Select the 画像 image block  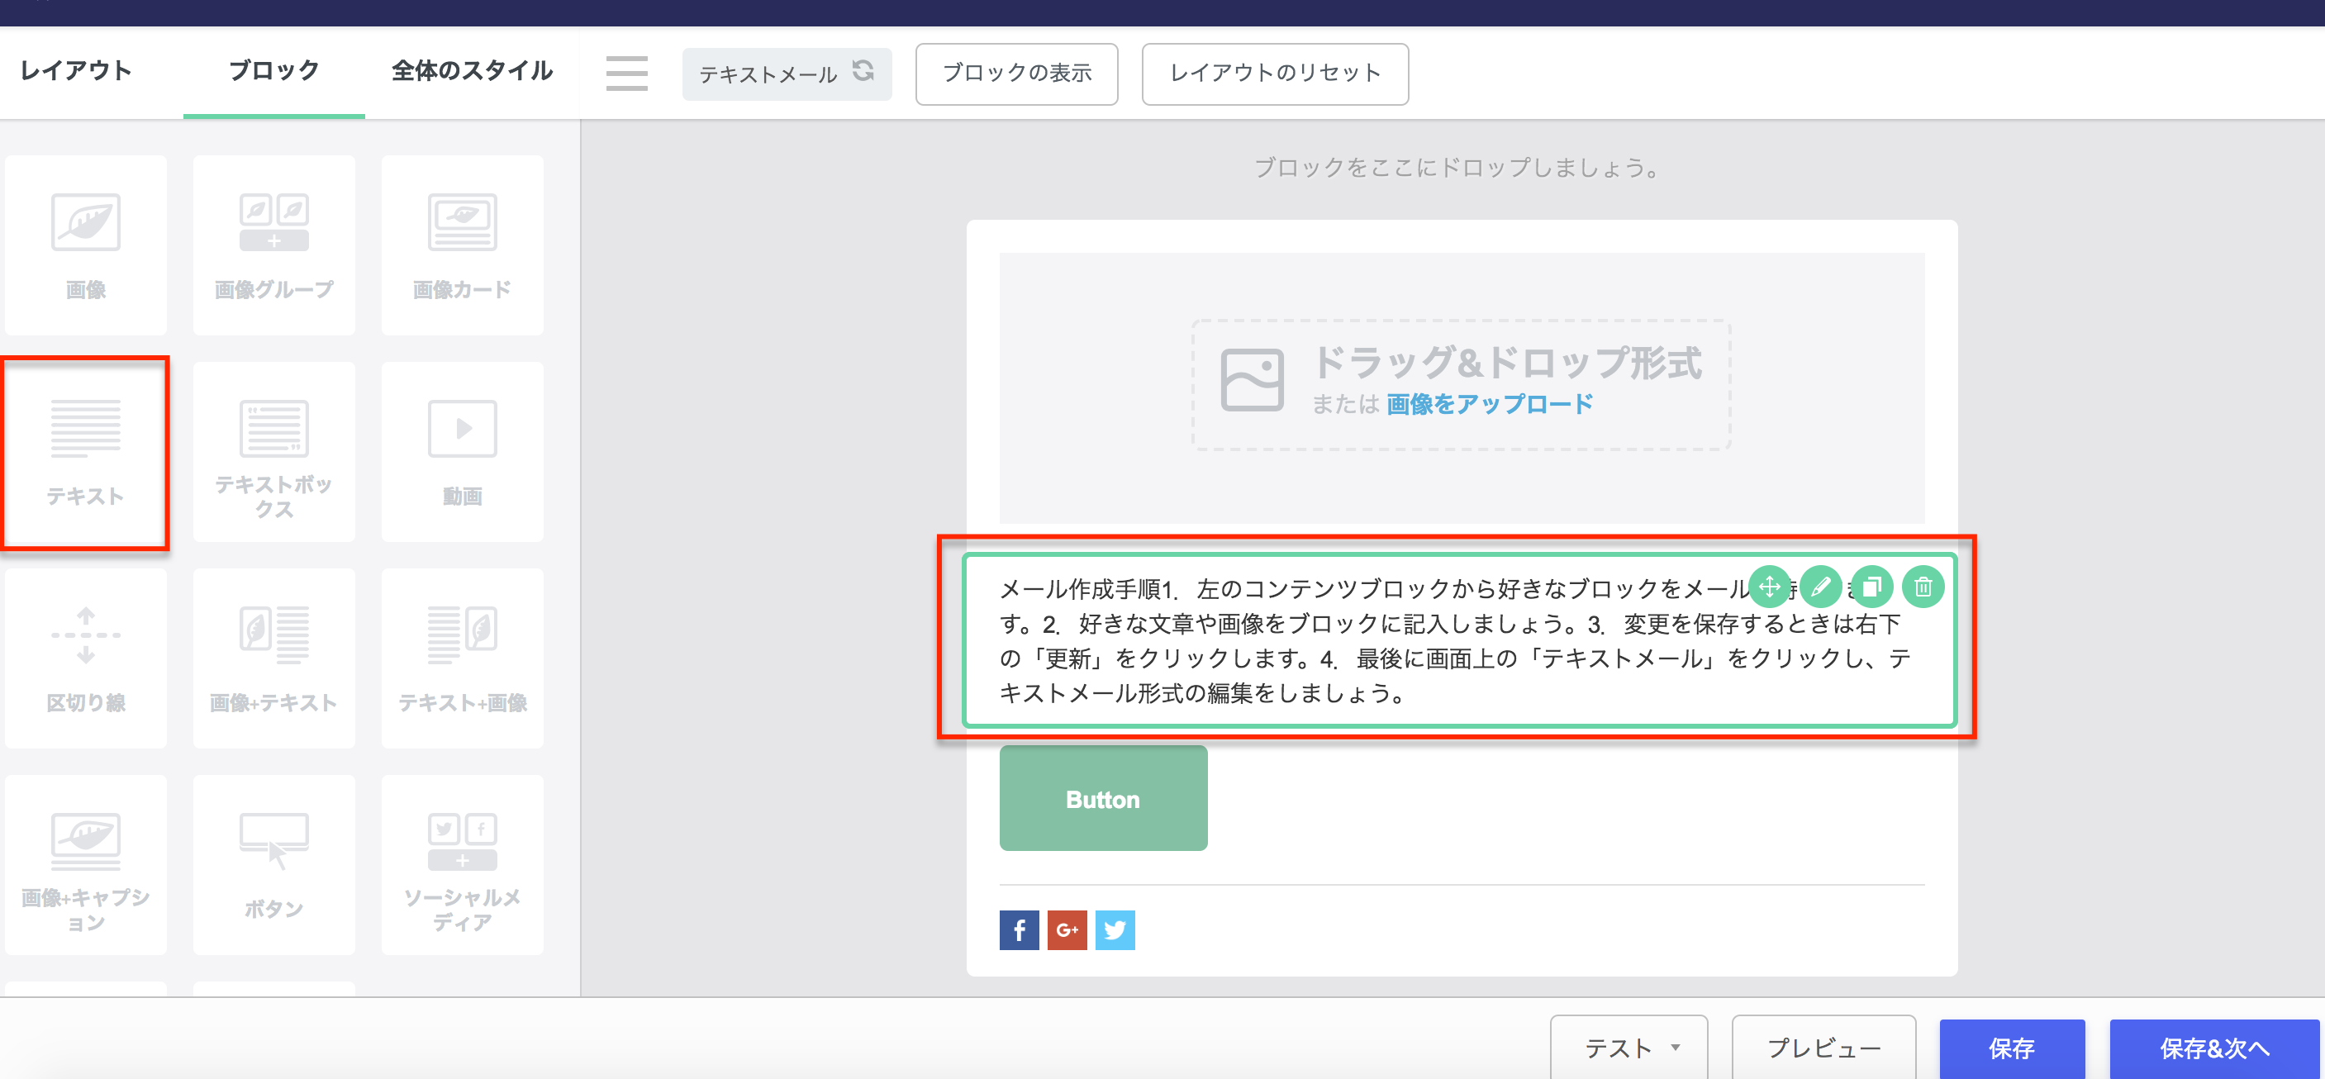(x=86, y=245)
